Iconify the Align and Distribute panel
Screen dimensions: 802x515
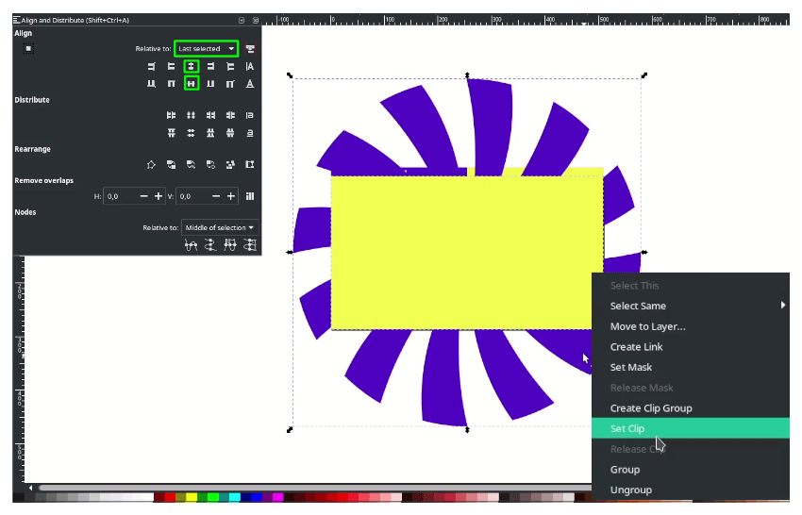point(242,21)
